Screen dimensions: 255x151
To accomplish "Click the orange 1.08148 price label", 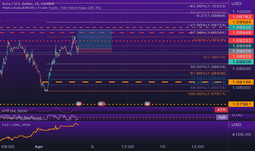I will tap(241, 82).
